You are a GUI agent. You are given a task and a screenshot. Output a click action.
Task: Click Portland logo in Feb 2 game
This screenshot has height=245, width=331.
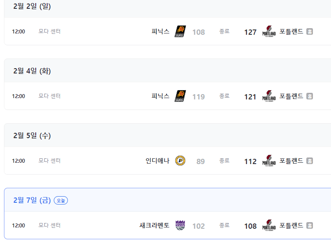[269, 31]
